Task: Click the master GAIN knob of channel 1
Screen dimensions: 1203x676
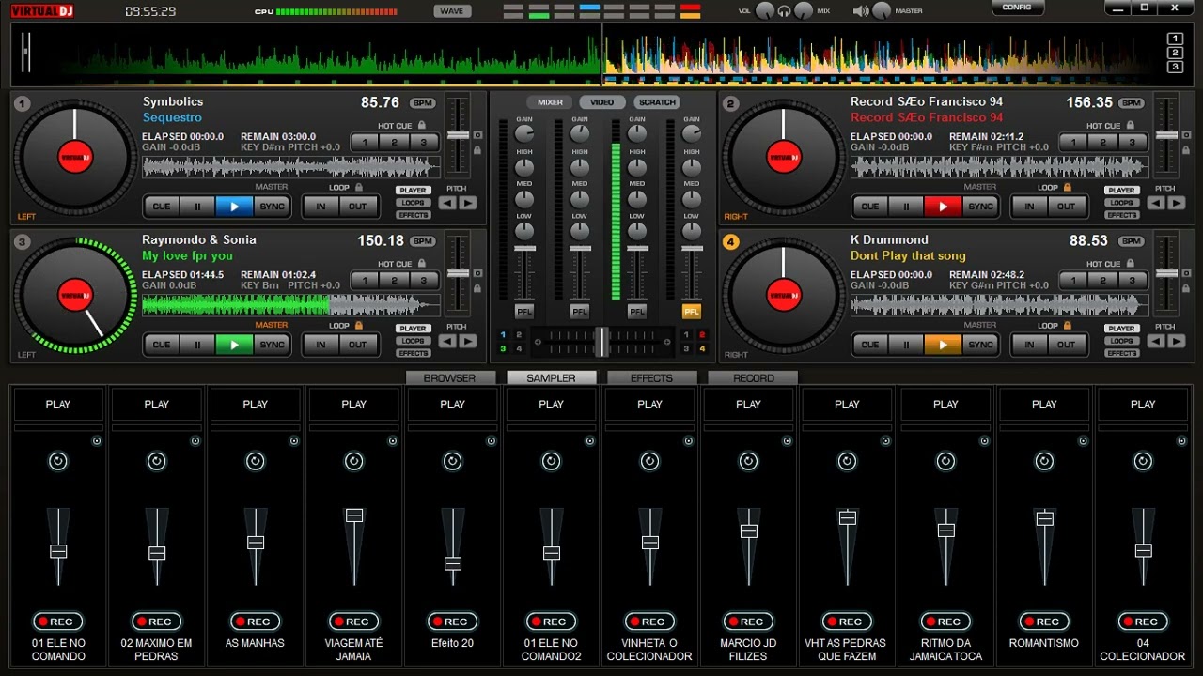Action: (523, 133)
